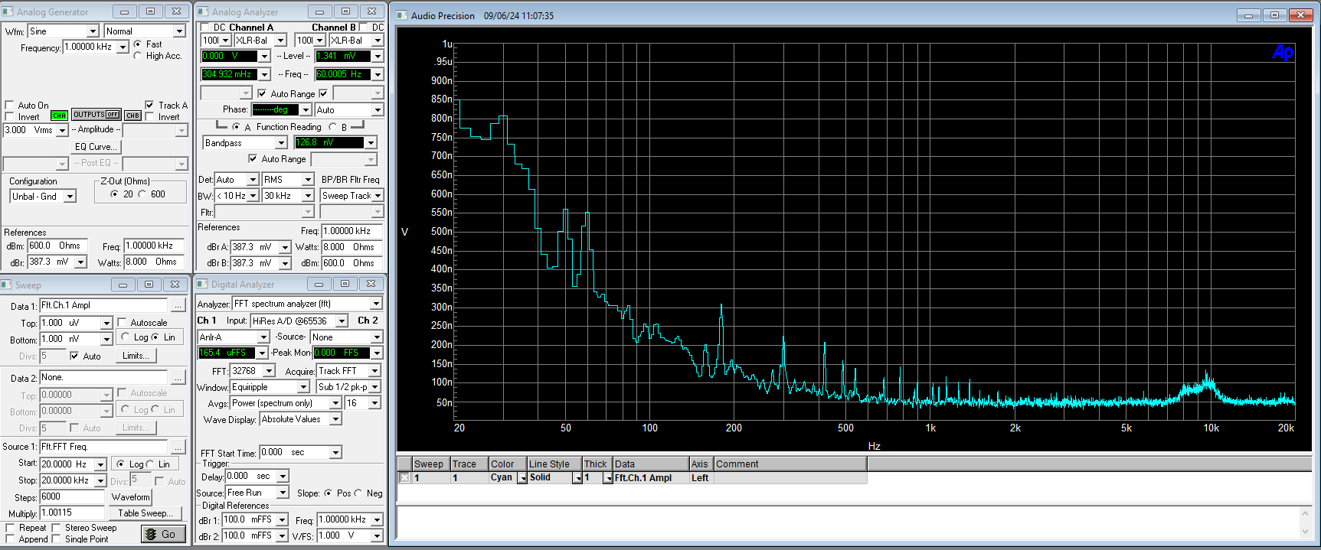Click the Data column header in legend

651,464
